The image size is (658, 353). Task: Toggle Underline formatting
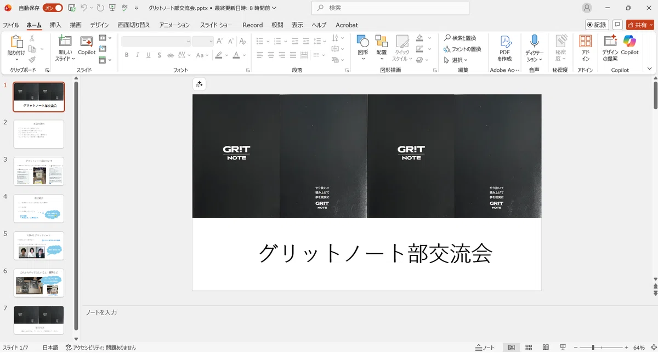tap(148, 55)
